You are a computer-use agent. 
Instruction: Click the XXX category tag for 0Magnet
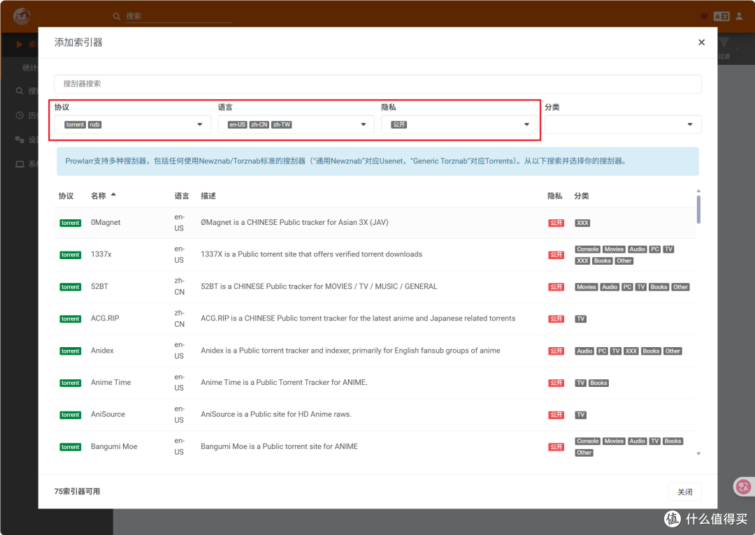pos(582,223)
